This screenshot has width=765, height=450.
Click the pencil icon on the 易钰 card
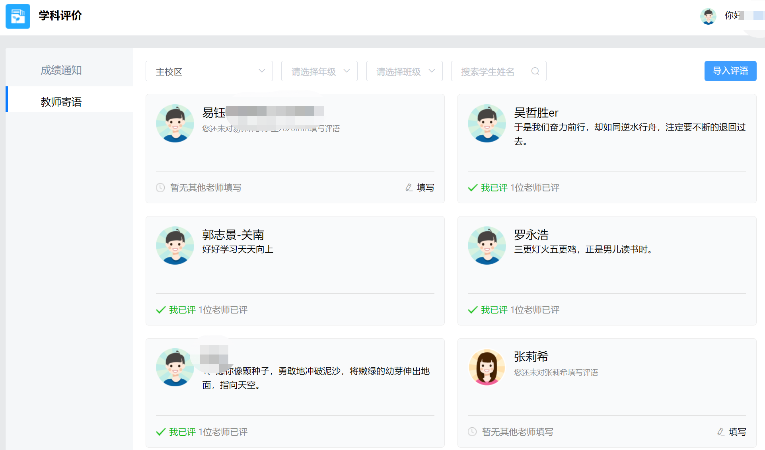pos(409,187)
